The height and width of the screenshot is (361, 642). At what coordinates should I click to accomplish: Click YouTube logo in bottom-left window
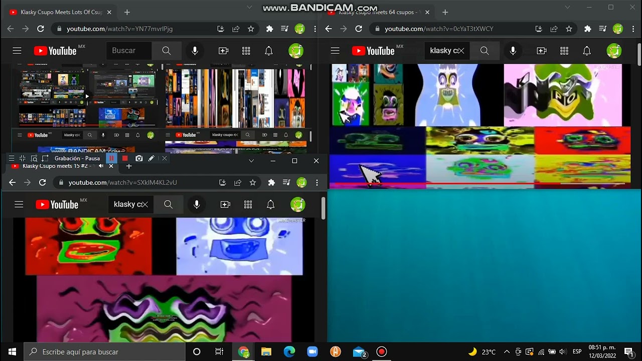[x=57, y=204]
